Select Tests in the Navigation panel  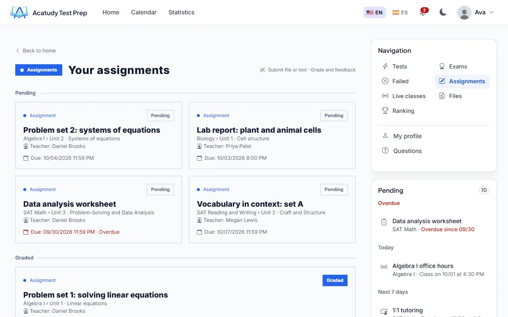pyautogui.click(x=400, y=66)
